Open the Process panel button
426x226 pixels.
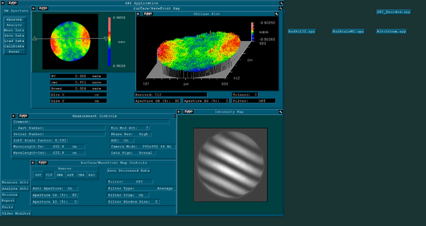(10, 195)
